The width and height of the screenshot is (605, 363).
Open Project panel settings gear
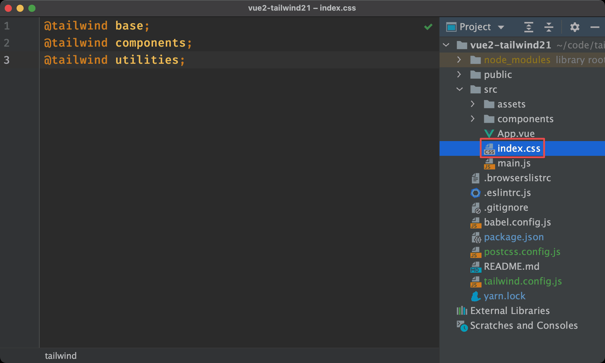pos(575,27)
